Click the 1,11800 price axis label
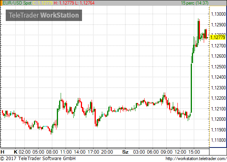The height and width of the screenshot is (162, 227). pos(219,140)
